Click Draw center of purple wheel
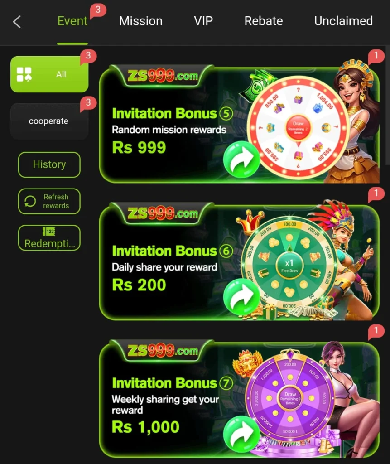Viewport: 390px width, 464px height. pos(290,398)
